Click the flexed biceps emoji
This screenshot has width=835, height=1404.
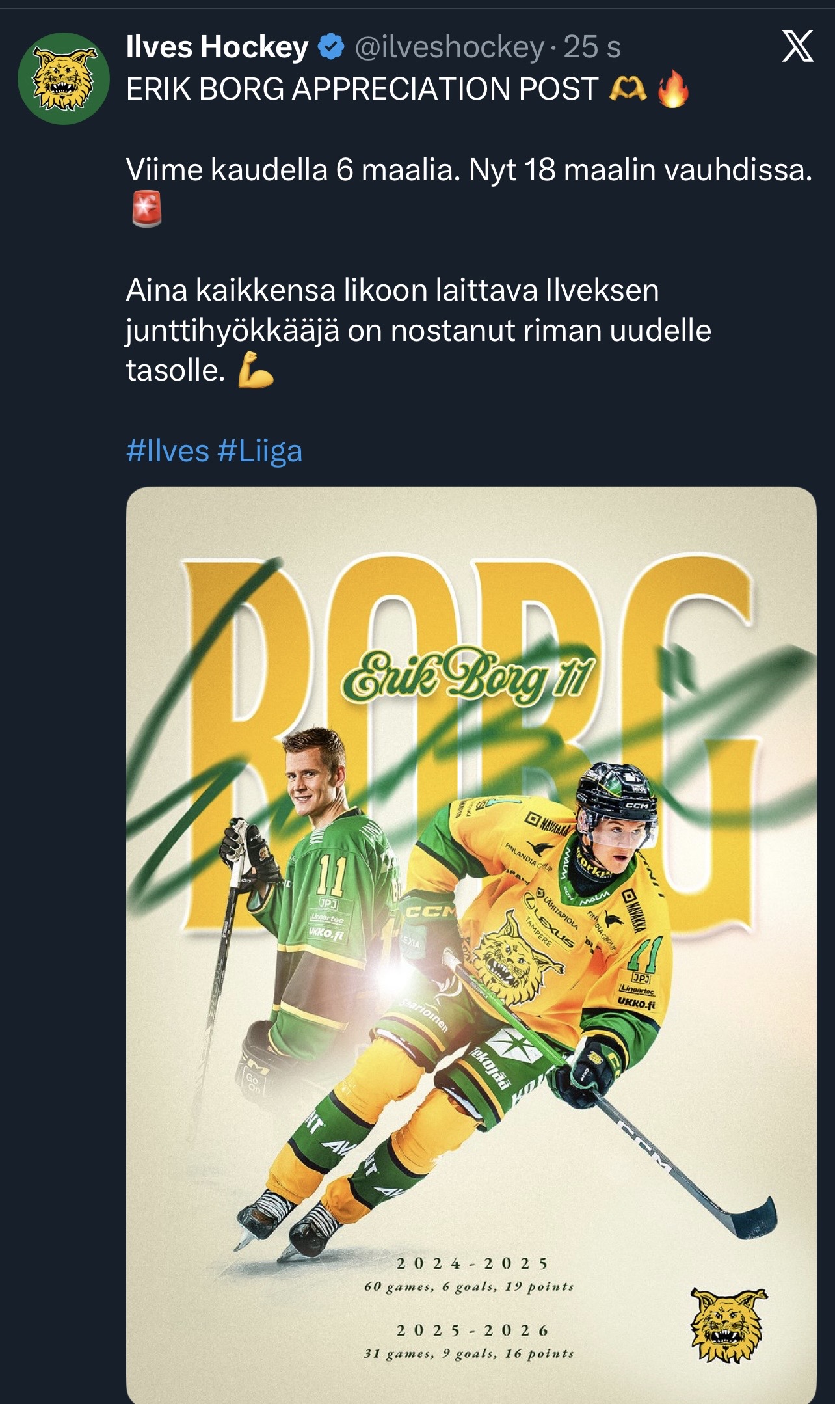coord(255,371)
